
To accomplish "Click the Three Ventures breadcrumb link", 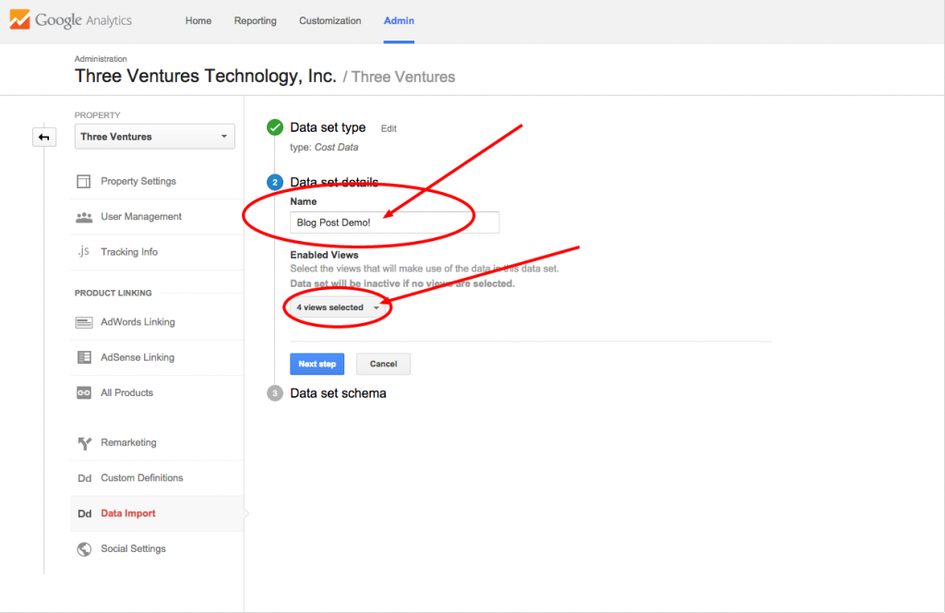I will [x=403, y=78].
